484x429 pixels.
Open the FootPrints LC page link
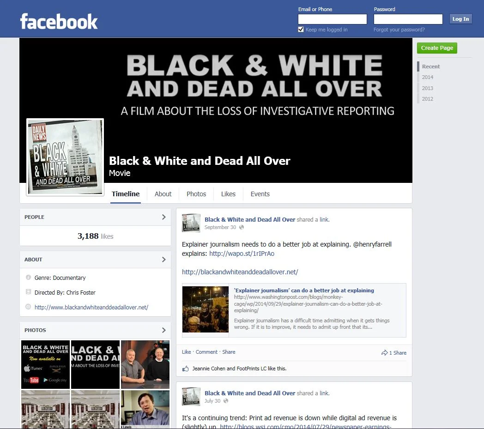coord(251,369)
